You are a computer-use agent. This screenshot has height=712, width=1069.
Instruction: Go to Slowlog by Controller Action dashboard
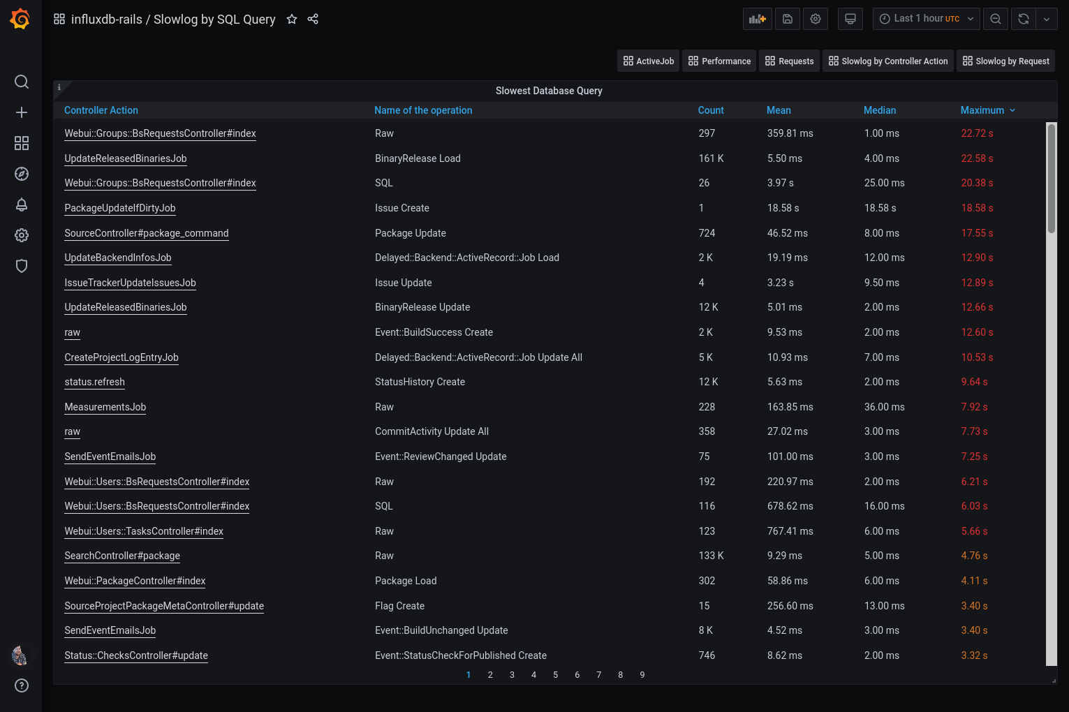pyautogui.click(x=888, y=61)
